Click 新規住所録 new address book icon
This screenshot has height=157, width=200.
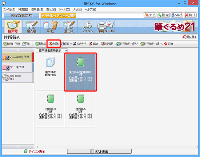pyautogui.click(x=12, y=44)
